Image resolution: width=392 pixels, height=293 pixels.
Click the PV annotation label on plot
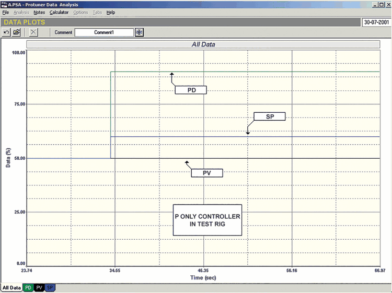(x=206, y=173)
